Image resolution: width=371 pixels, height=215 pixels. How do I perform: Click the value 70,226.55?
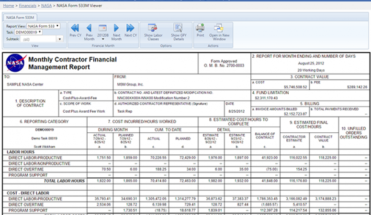158,158
